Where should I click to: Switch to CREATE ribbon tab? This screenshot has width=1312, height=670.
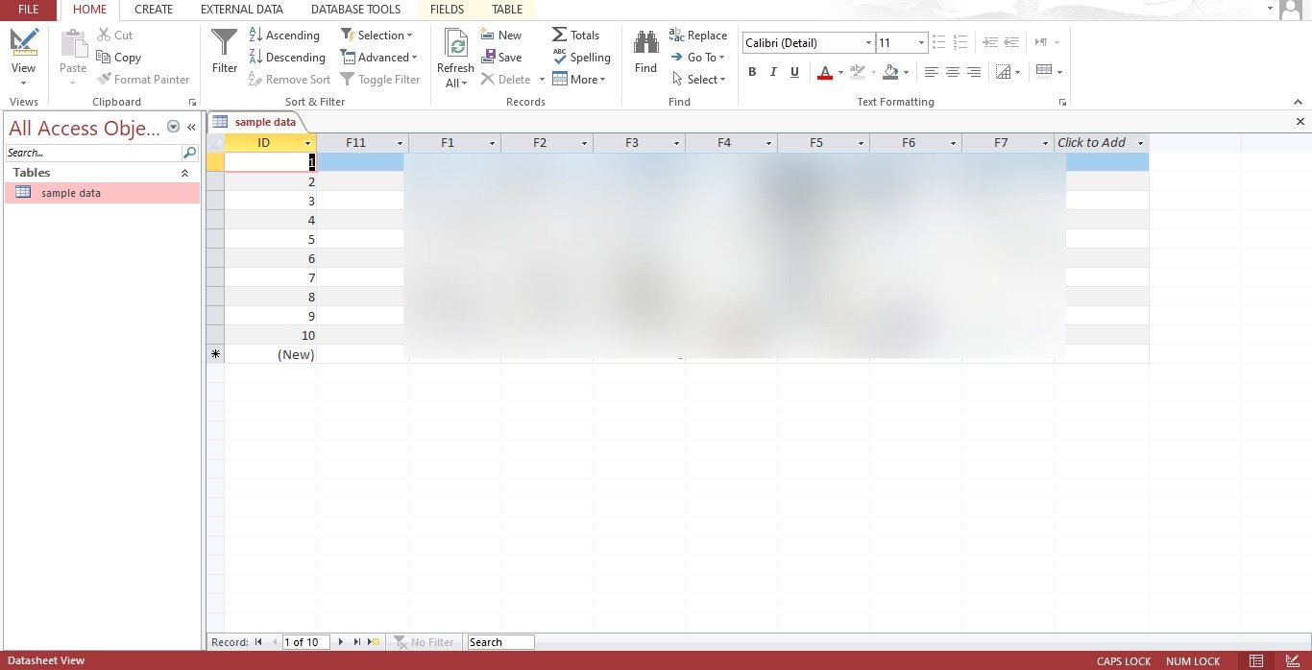click(x=154, y=10)
